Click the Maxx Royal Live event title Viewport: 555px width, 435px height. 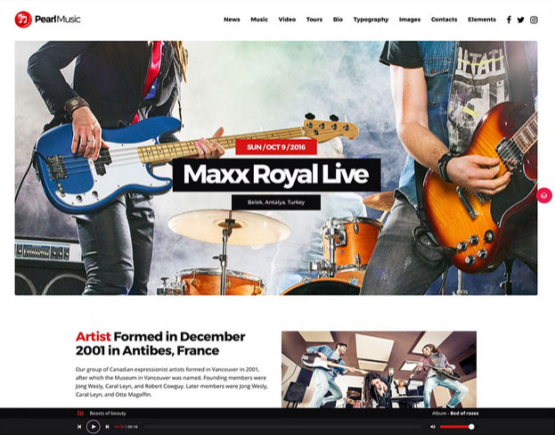click(276, 175)
